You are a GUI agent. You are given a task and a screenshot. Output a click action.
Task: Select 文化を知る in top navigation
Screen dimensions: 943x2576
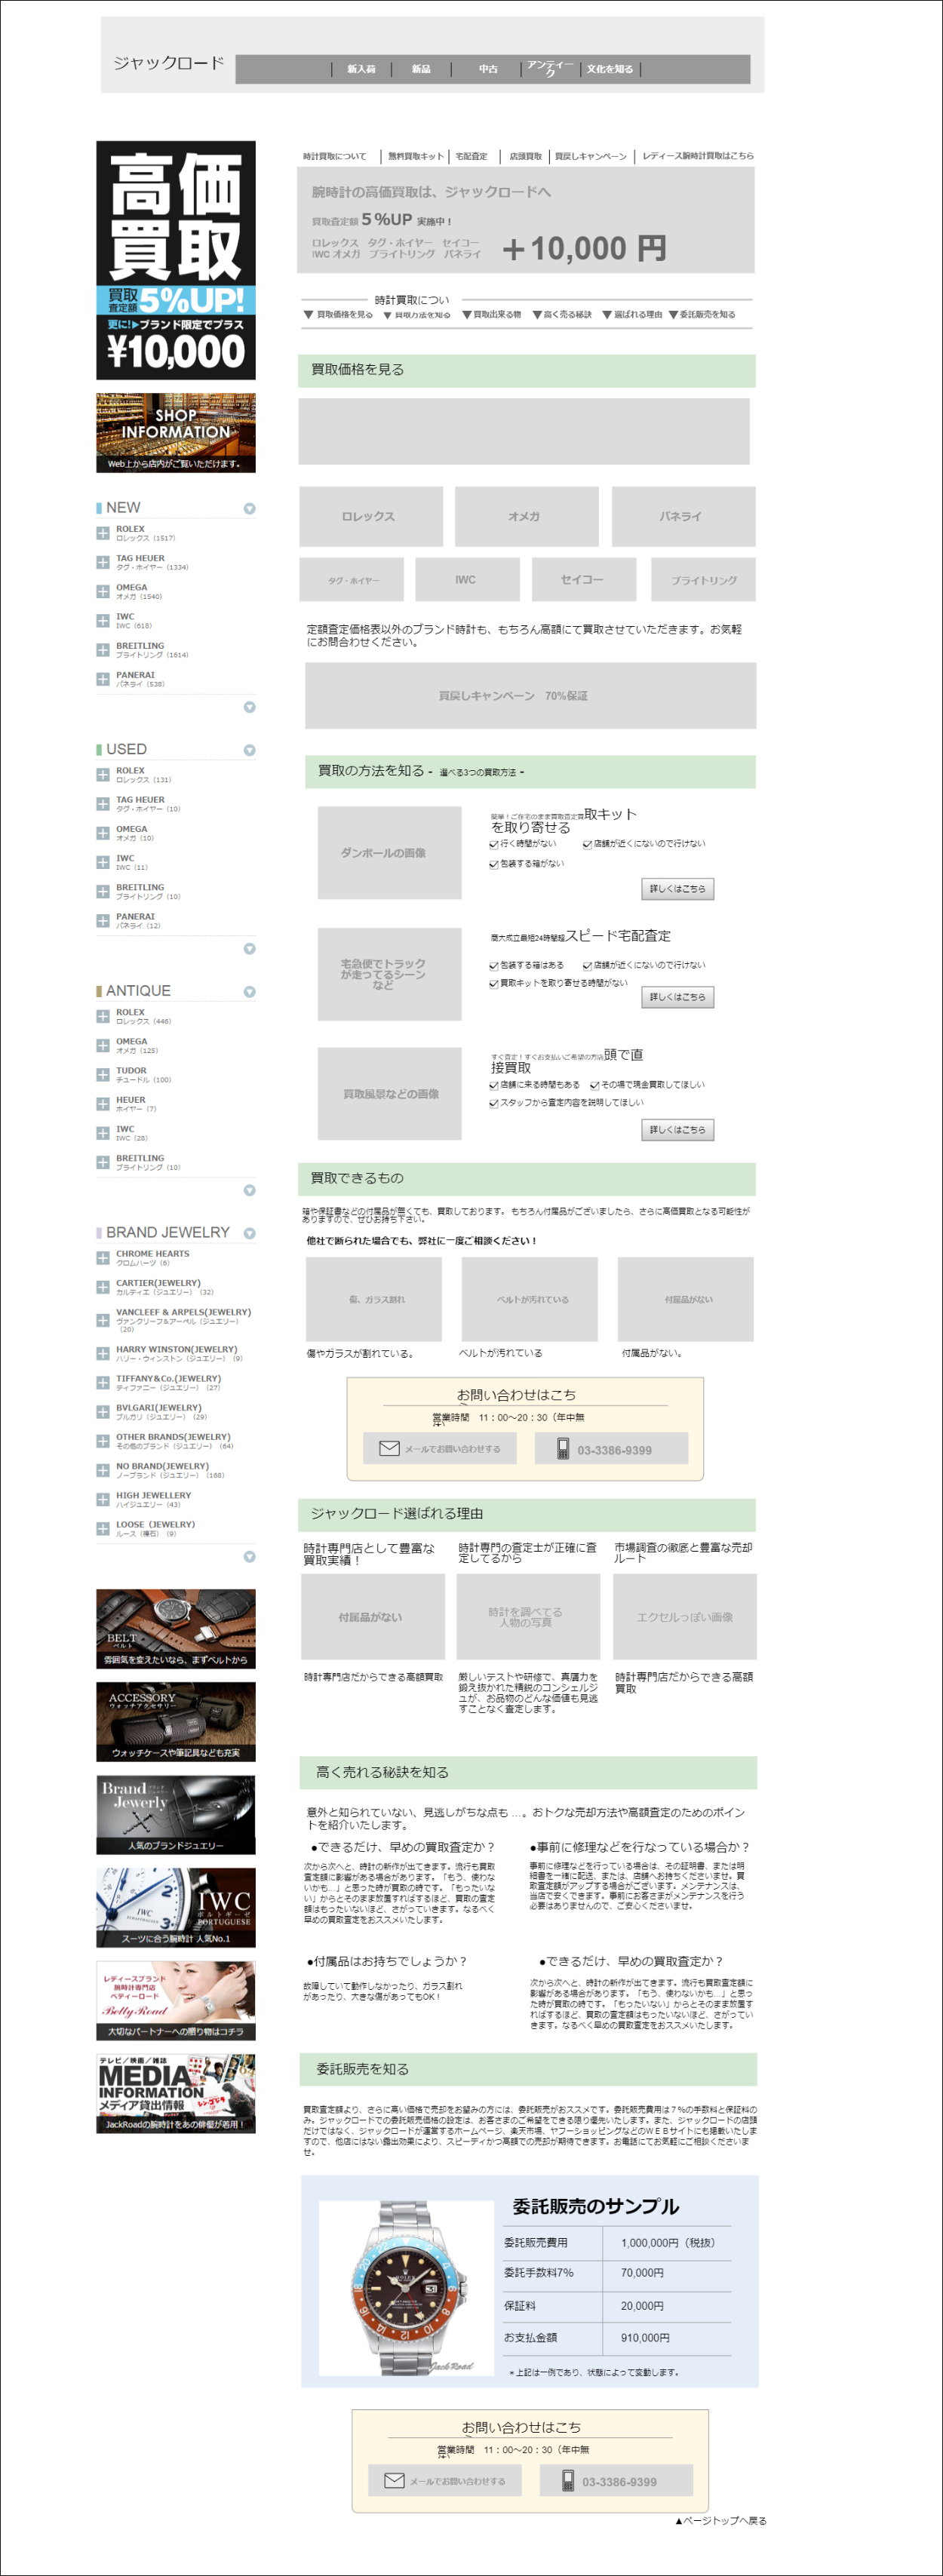point(609,69)
